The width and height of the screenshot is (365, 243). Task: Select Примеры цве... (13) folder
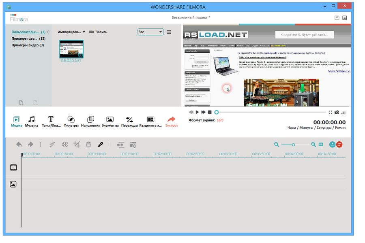point(28,38)
